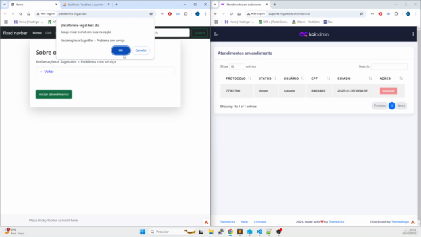Click the red Opera extension icon in left browser
Image resolution: width=421 pixels, height=237 pixels.
click(x=170, y=14)
